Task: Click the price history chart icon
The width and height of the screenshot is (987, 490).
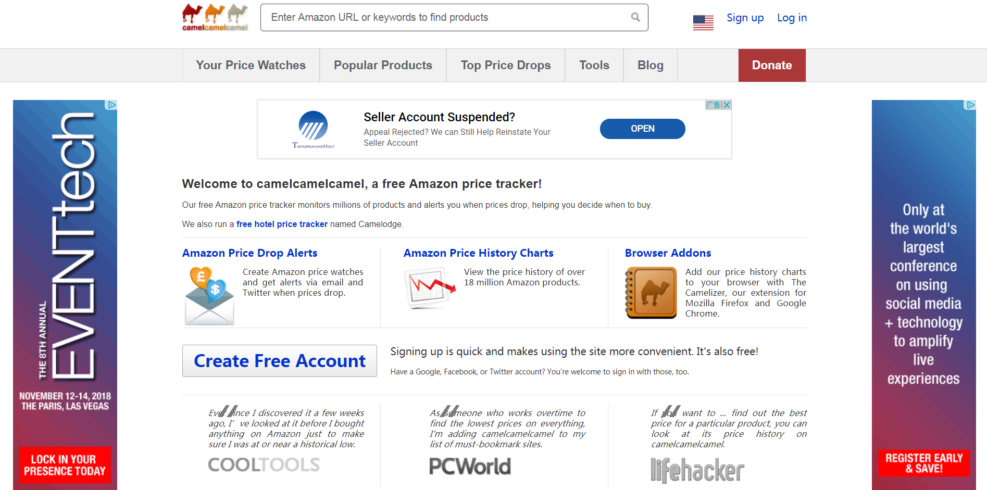Action: pyautogui.click(x=430, y=287)
